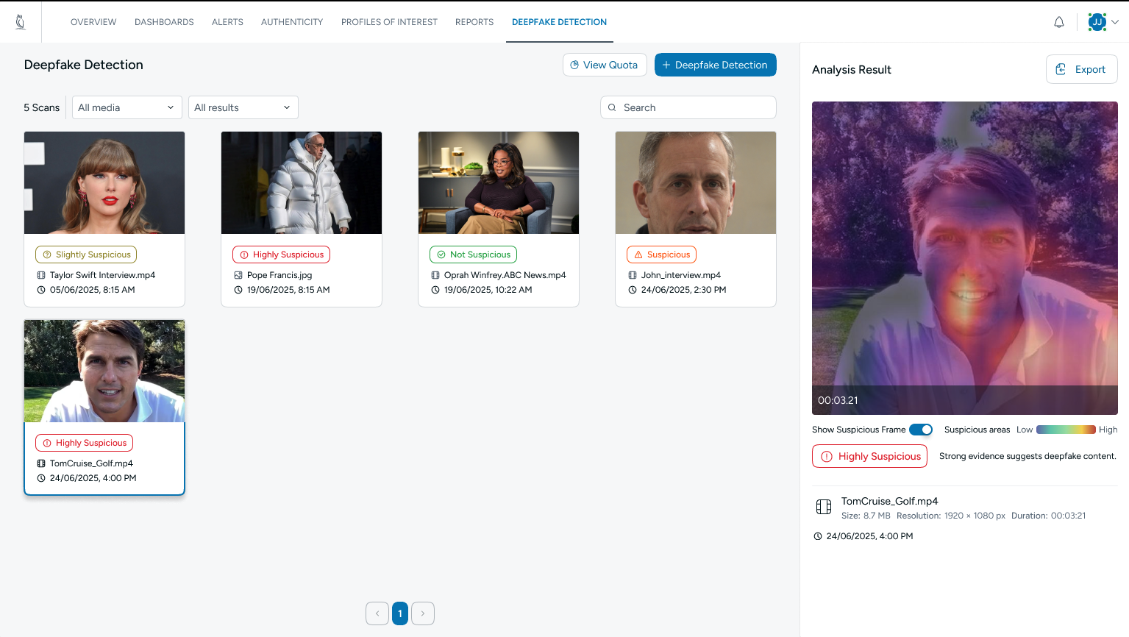Click clock icon next to 24/06/2025, 2:30 PM
Viewport: 1129px width, 637px height.
[633, 290]
